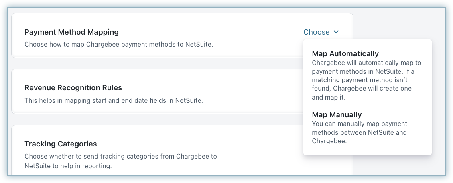Click the Tracking Categories heading
453x183 pixels.
[61, 144]
